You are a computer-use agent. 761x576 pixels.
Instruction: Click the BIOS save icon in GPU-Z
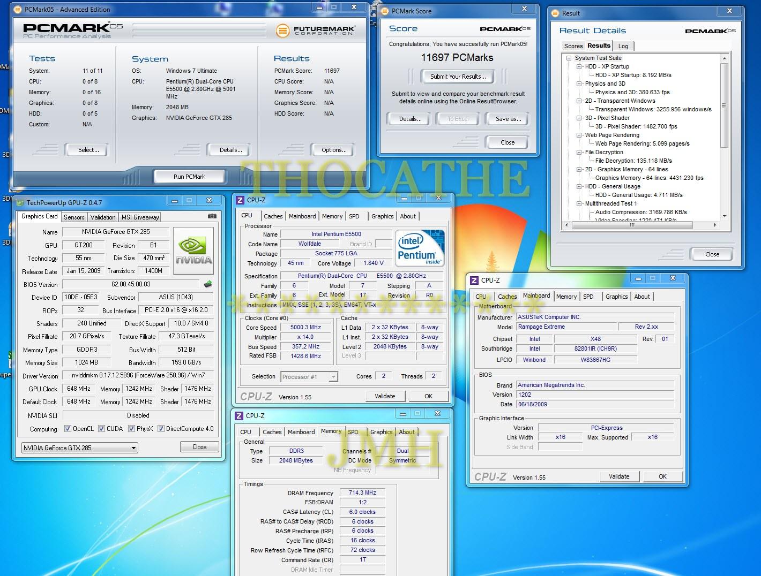(x=208, y=284)
